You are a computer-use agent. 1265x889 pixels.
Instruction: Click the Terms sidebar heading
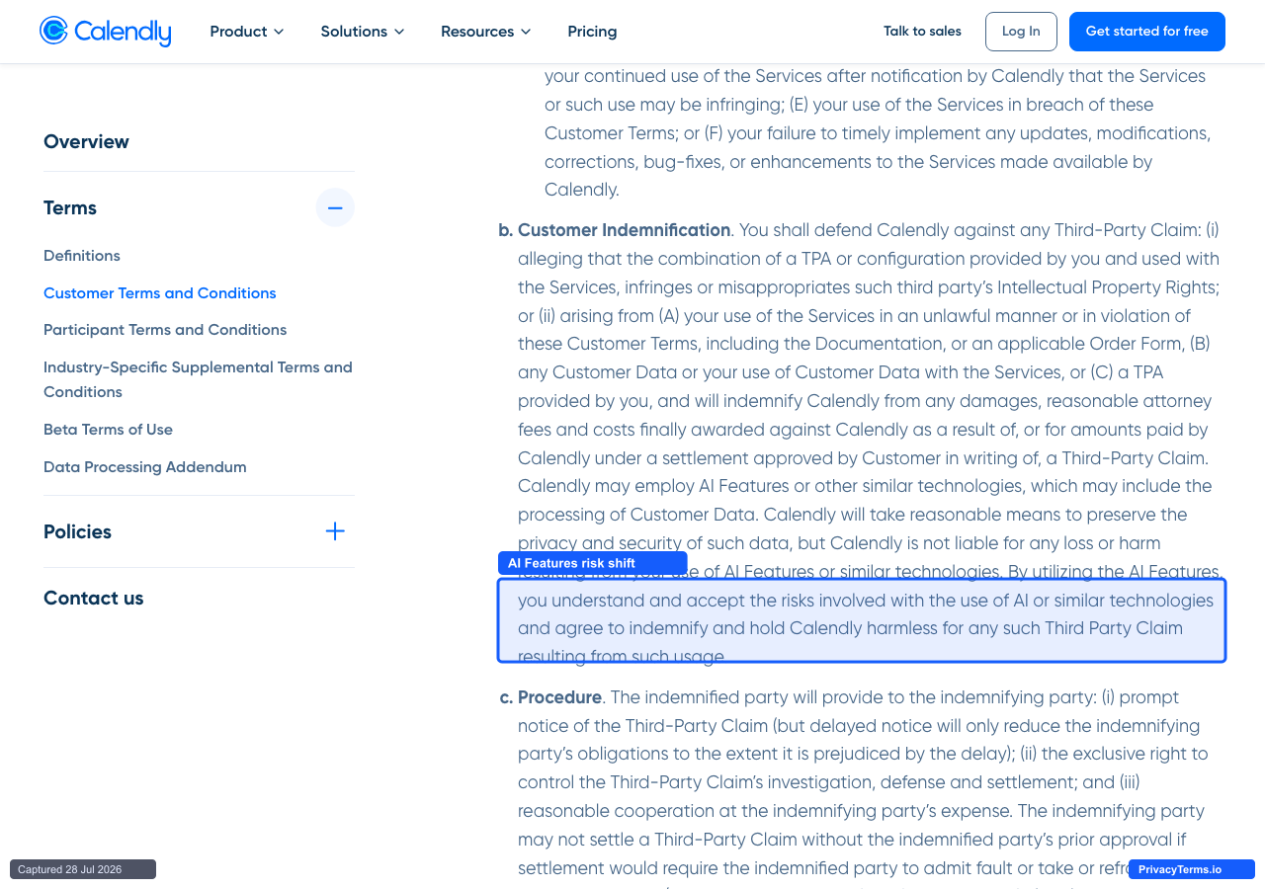click(x=70, y=207)
